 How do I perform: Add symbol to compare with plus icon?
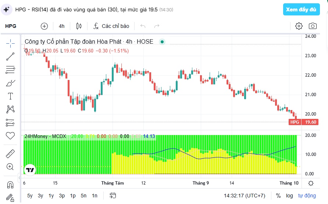(44, 26)
